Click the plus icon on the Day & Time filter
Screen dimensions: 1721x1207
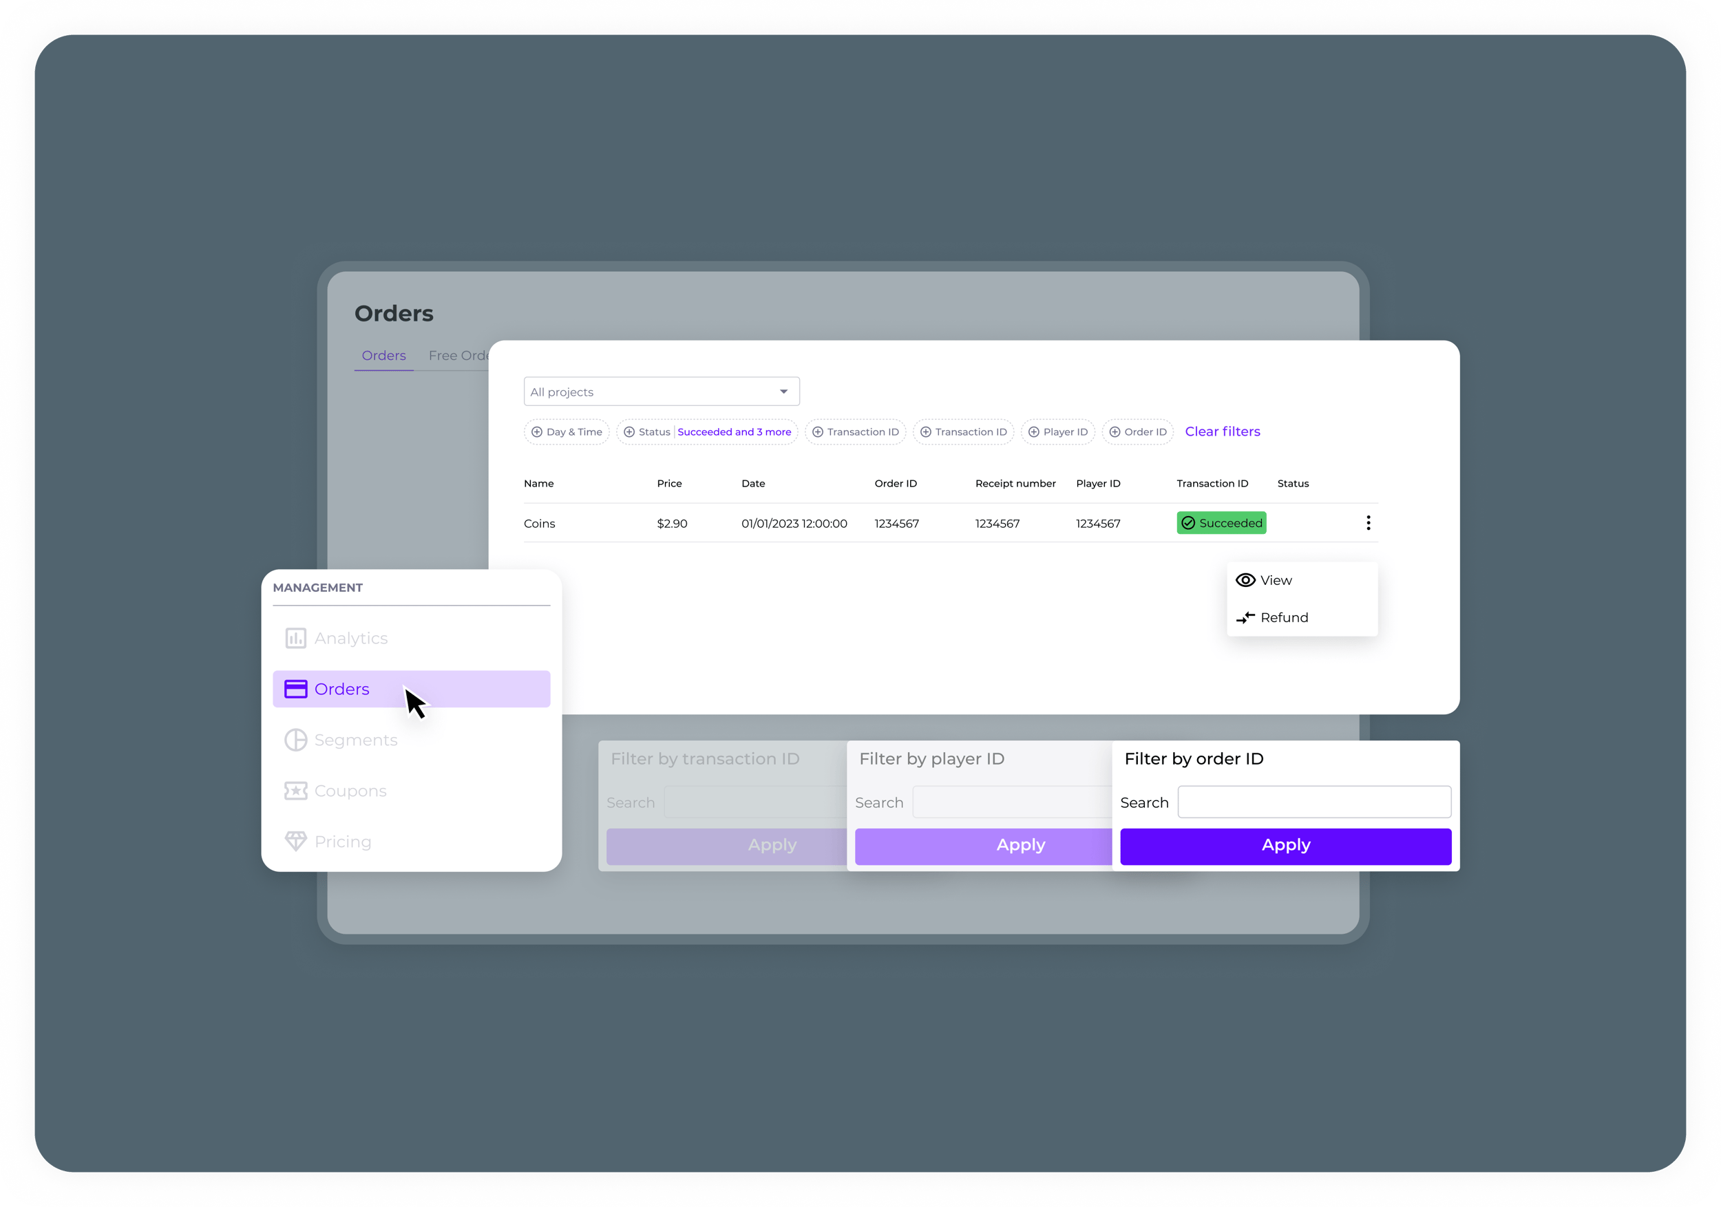point(537,432)
